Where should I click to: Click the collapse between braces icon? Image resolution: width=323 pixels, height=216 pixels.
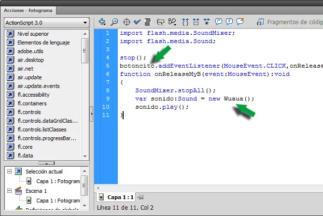pos(186,22)
